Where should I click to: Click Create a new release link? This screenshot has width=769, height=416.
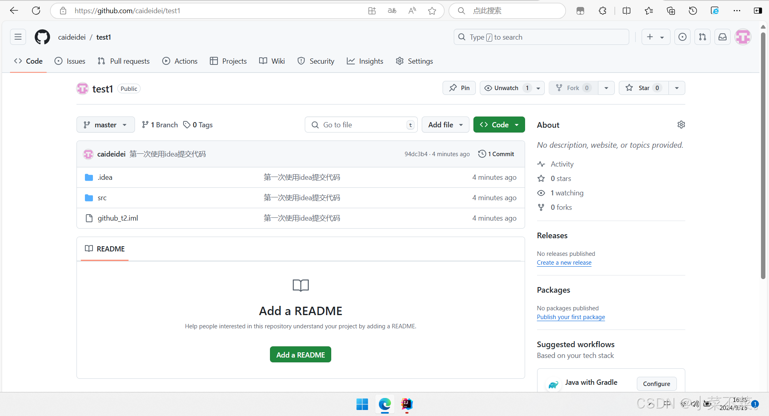[564, 263]
